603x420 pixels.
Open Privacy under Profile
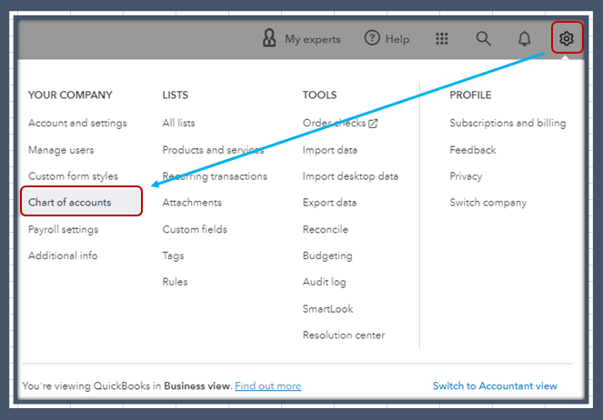pos(466,176)
